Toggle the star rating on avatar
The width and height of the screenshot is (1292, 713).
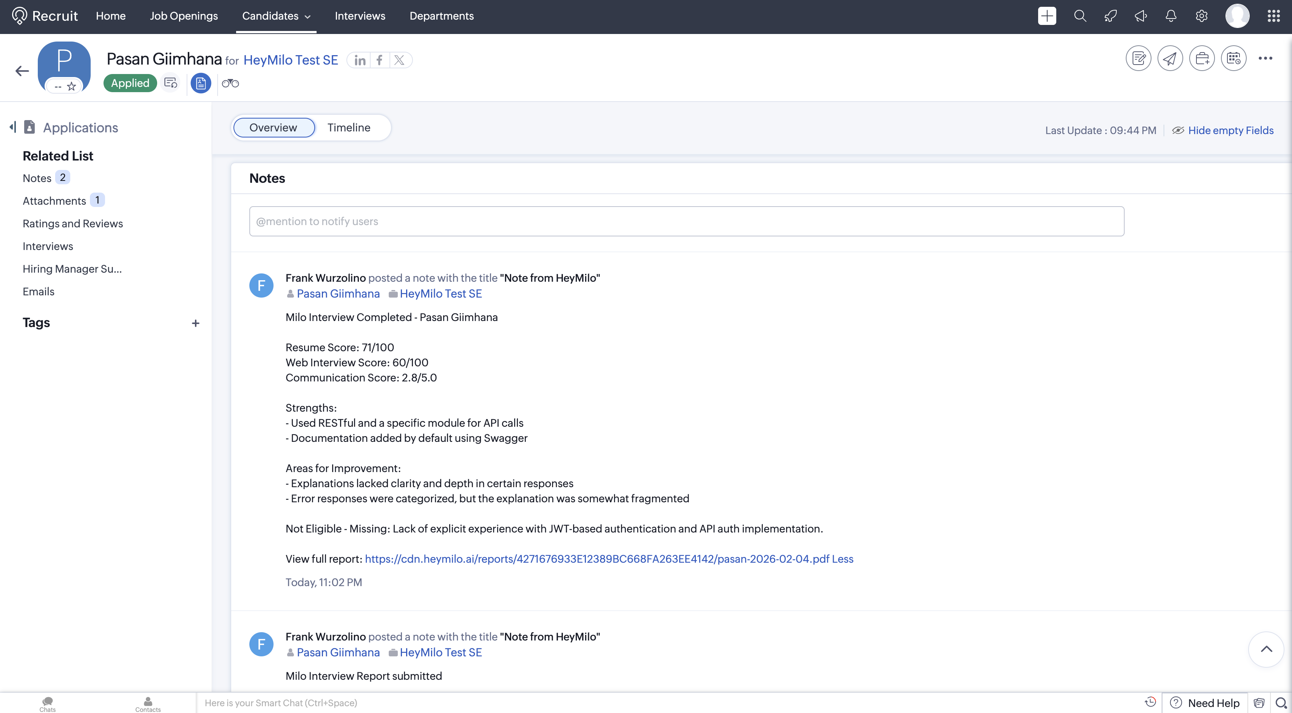(72, 86)
